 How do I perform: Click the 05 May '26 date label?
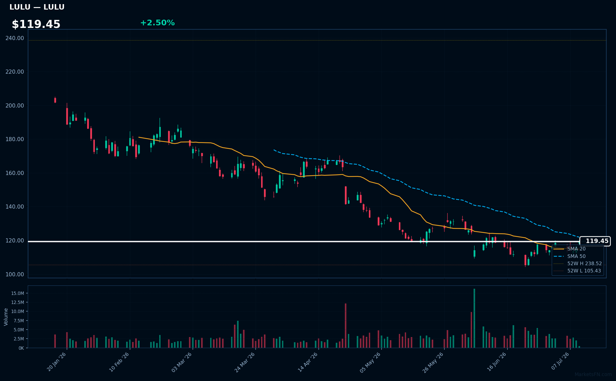[x=370, y=362]
